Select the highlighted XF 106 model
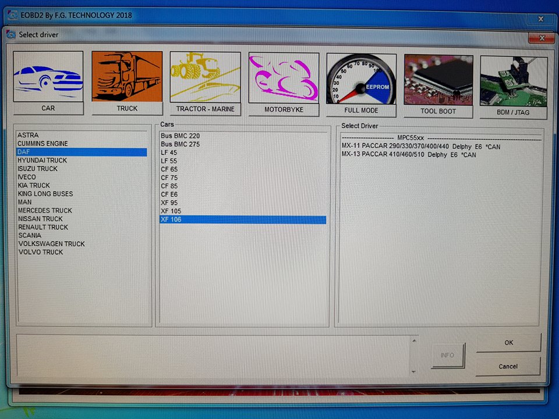 [243, 219]
